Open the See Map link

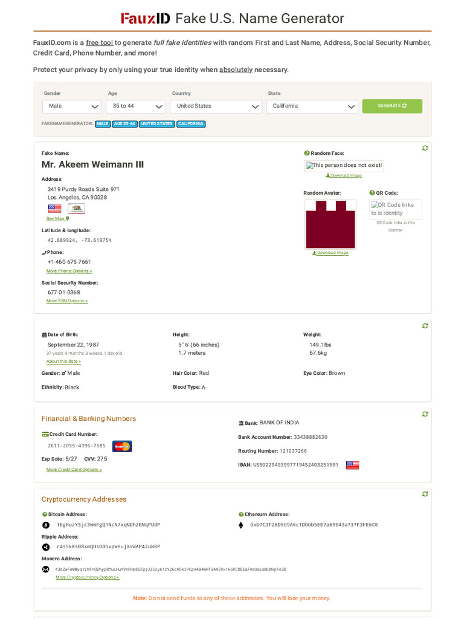point(57,219)
